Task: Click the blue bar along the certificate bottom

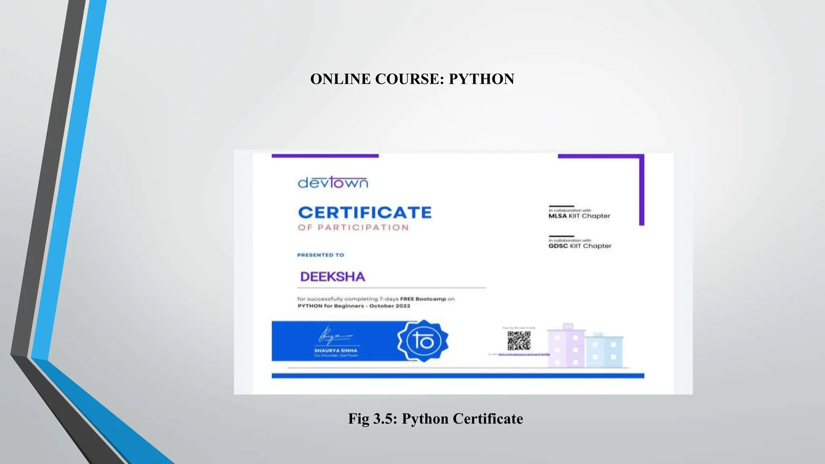Action: pos(458,376)
